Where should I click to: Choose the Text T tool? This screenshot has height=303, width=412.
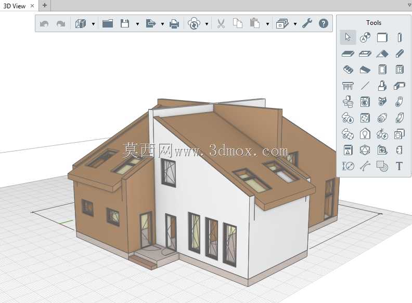coord(400,166)
